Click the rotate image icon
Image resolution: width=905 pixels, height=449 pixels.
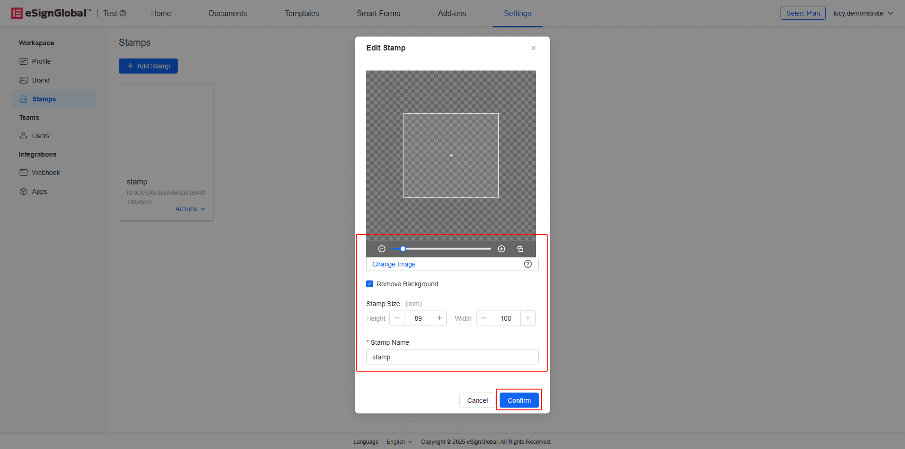pos(520,249)
